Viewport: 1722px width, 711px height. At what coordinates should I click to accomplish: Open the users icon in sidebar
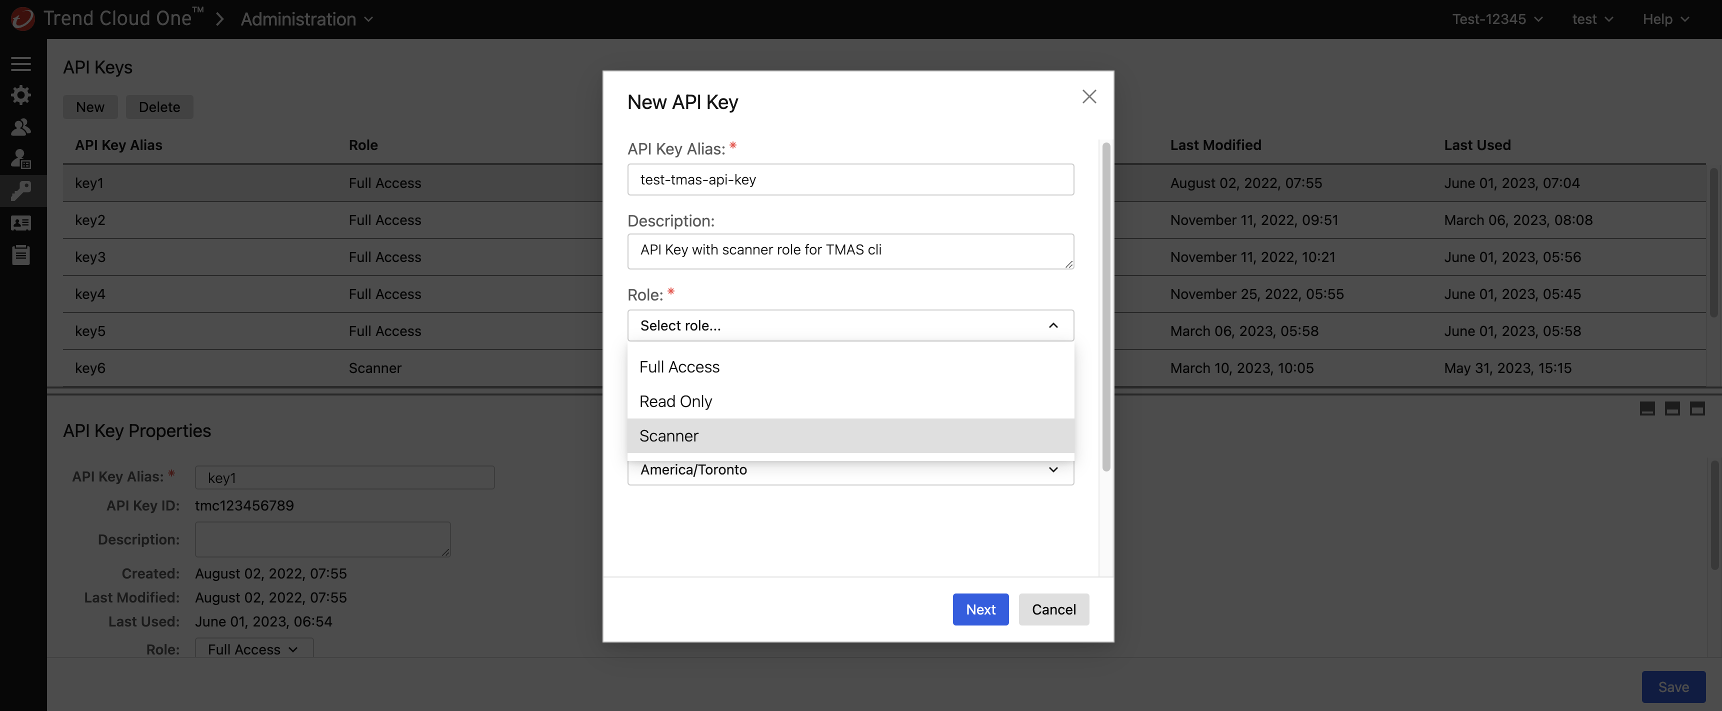click(20, 127)
